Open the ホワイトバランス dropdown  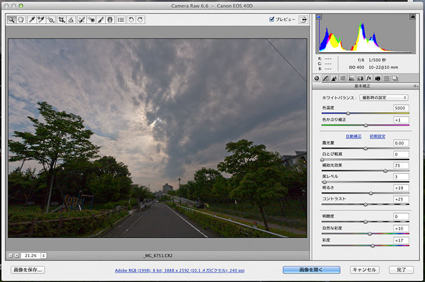tap(384, 98)
